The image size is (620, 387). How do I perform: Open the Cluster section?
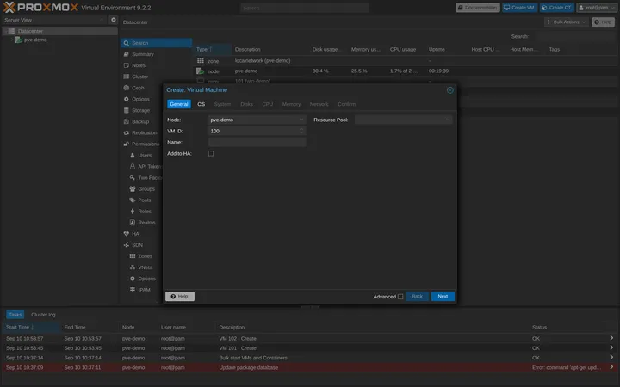pyautogui.click(x=139, y=77)
